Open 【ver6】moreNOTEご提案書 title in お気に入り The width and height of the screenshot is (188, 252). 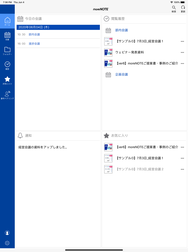coord(147,147)
